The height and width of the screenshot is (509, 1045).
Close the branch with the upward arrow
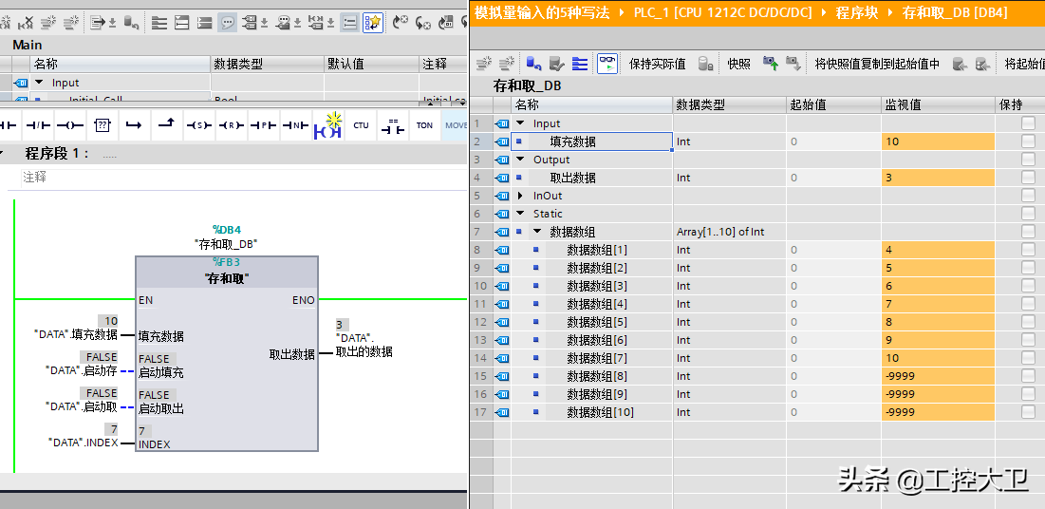point(167,124)
